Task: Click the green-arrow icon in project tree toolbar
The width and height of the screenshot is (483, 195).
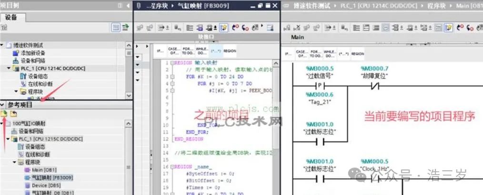Action: (125, 28)
